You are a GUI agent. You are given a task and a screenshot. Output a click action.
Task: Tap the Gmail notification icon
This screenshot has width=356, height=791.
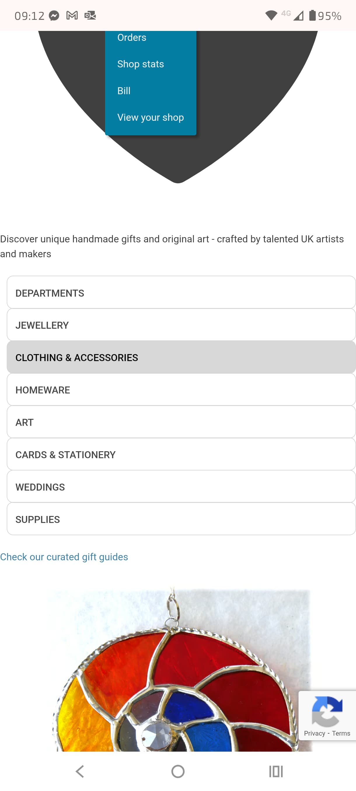(x=72, y=15)
